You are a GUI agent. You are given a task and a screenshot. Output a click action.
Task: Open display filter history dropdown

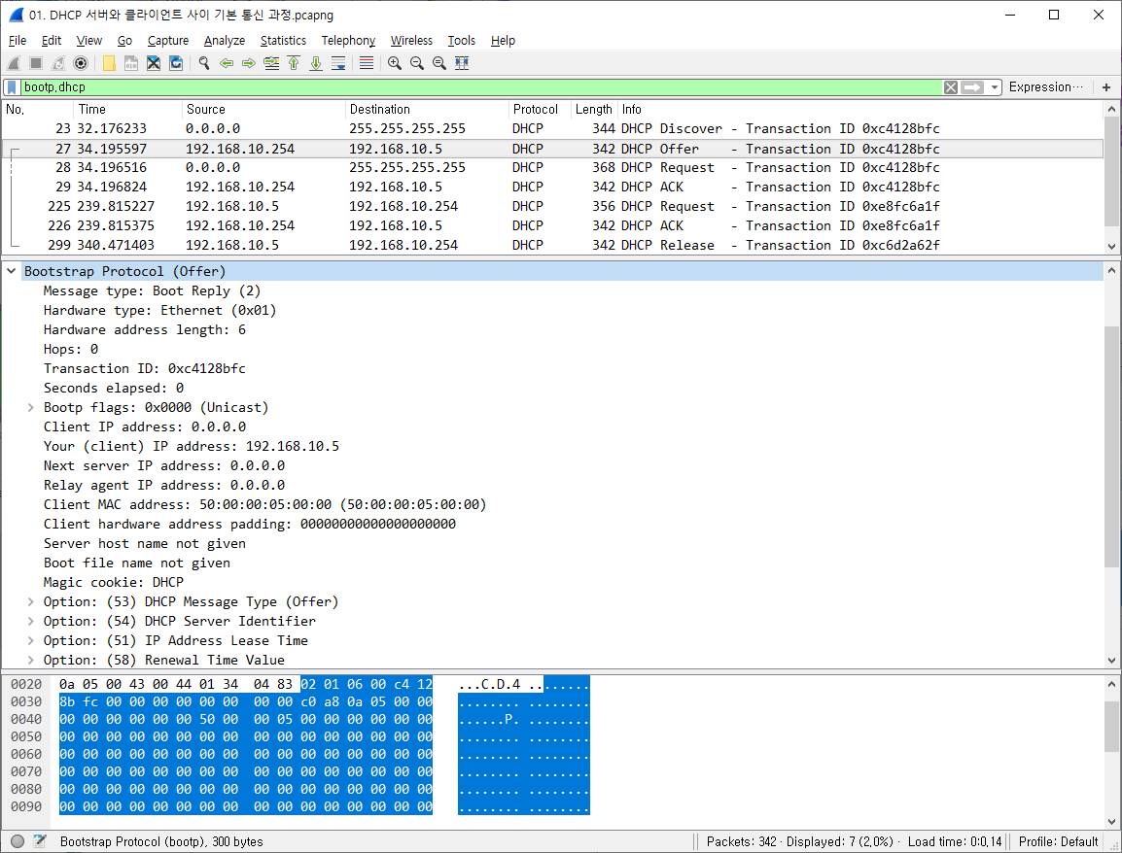(x=994, y=87)
